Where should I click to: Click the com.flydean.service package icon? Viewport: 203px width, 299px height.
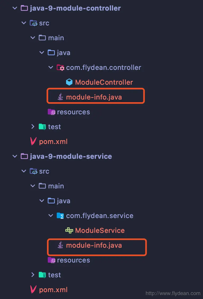(60, 216)
